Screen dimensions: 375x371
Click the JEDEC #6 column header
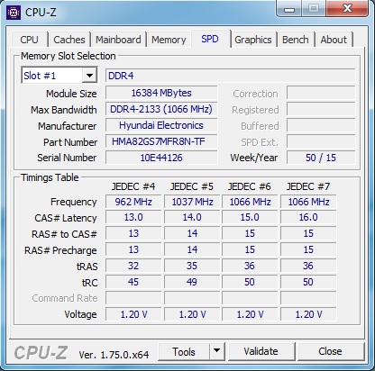[250, 186]
